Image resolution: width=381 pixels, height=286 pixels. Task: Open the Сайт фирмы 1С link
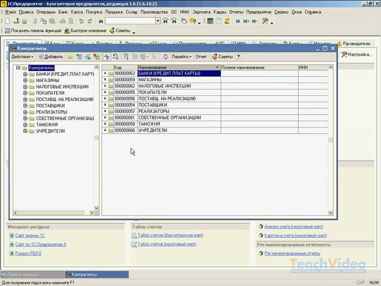click(30, 236)
